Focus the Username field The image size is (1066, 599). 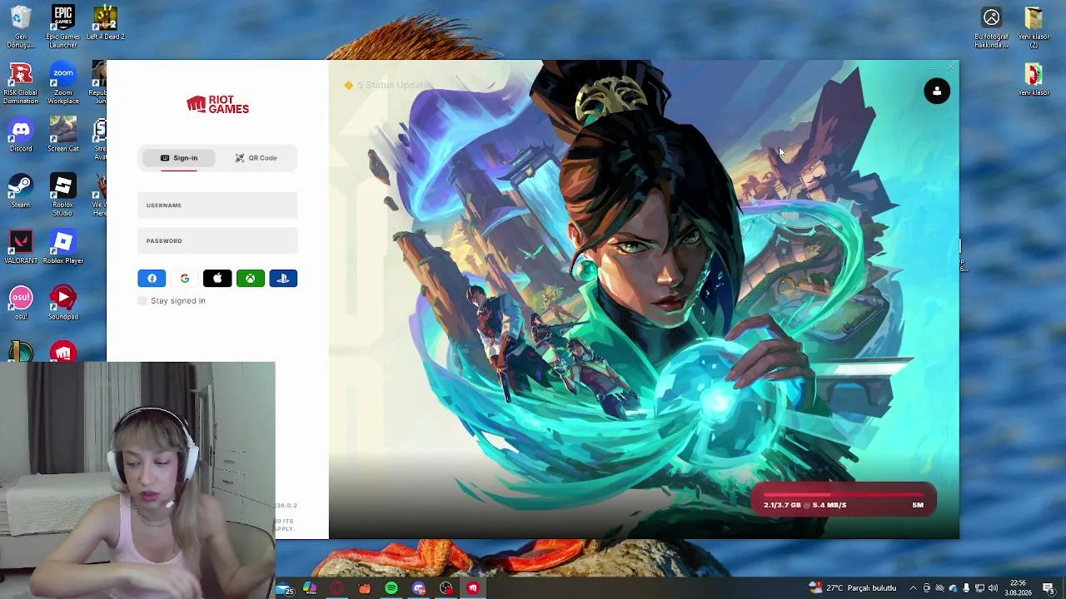click(217, 205)
